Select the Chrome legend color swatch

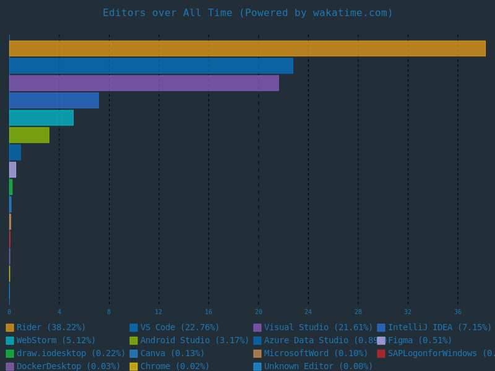point(134,367)
